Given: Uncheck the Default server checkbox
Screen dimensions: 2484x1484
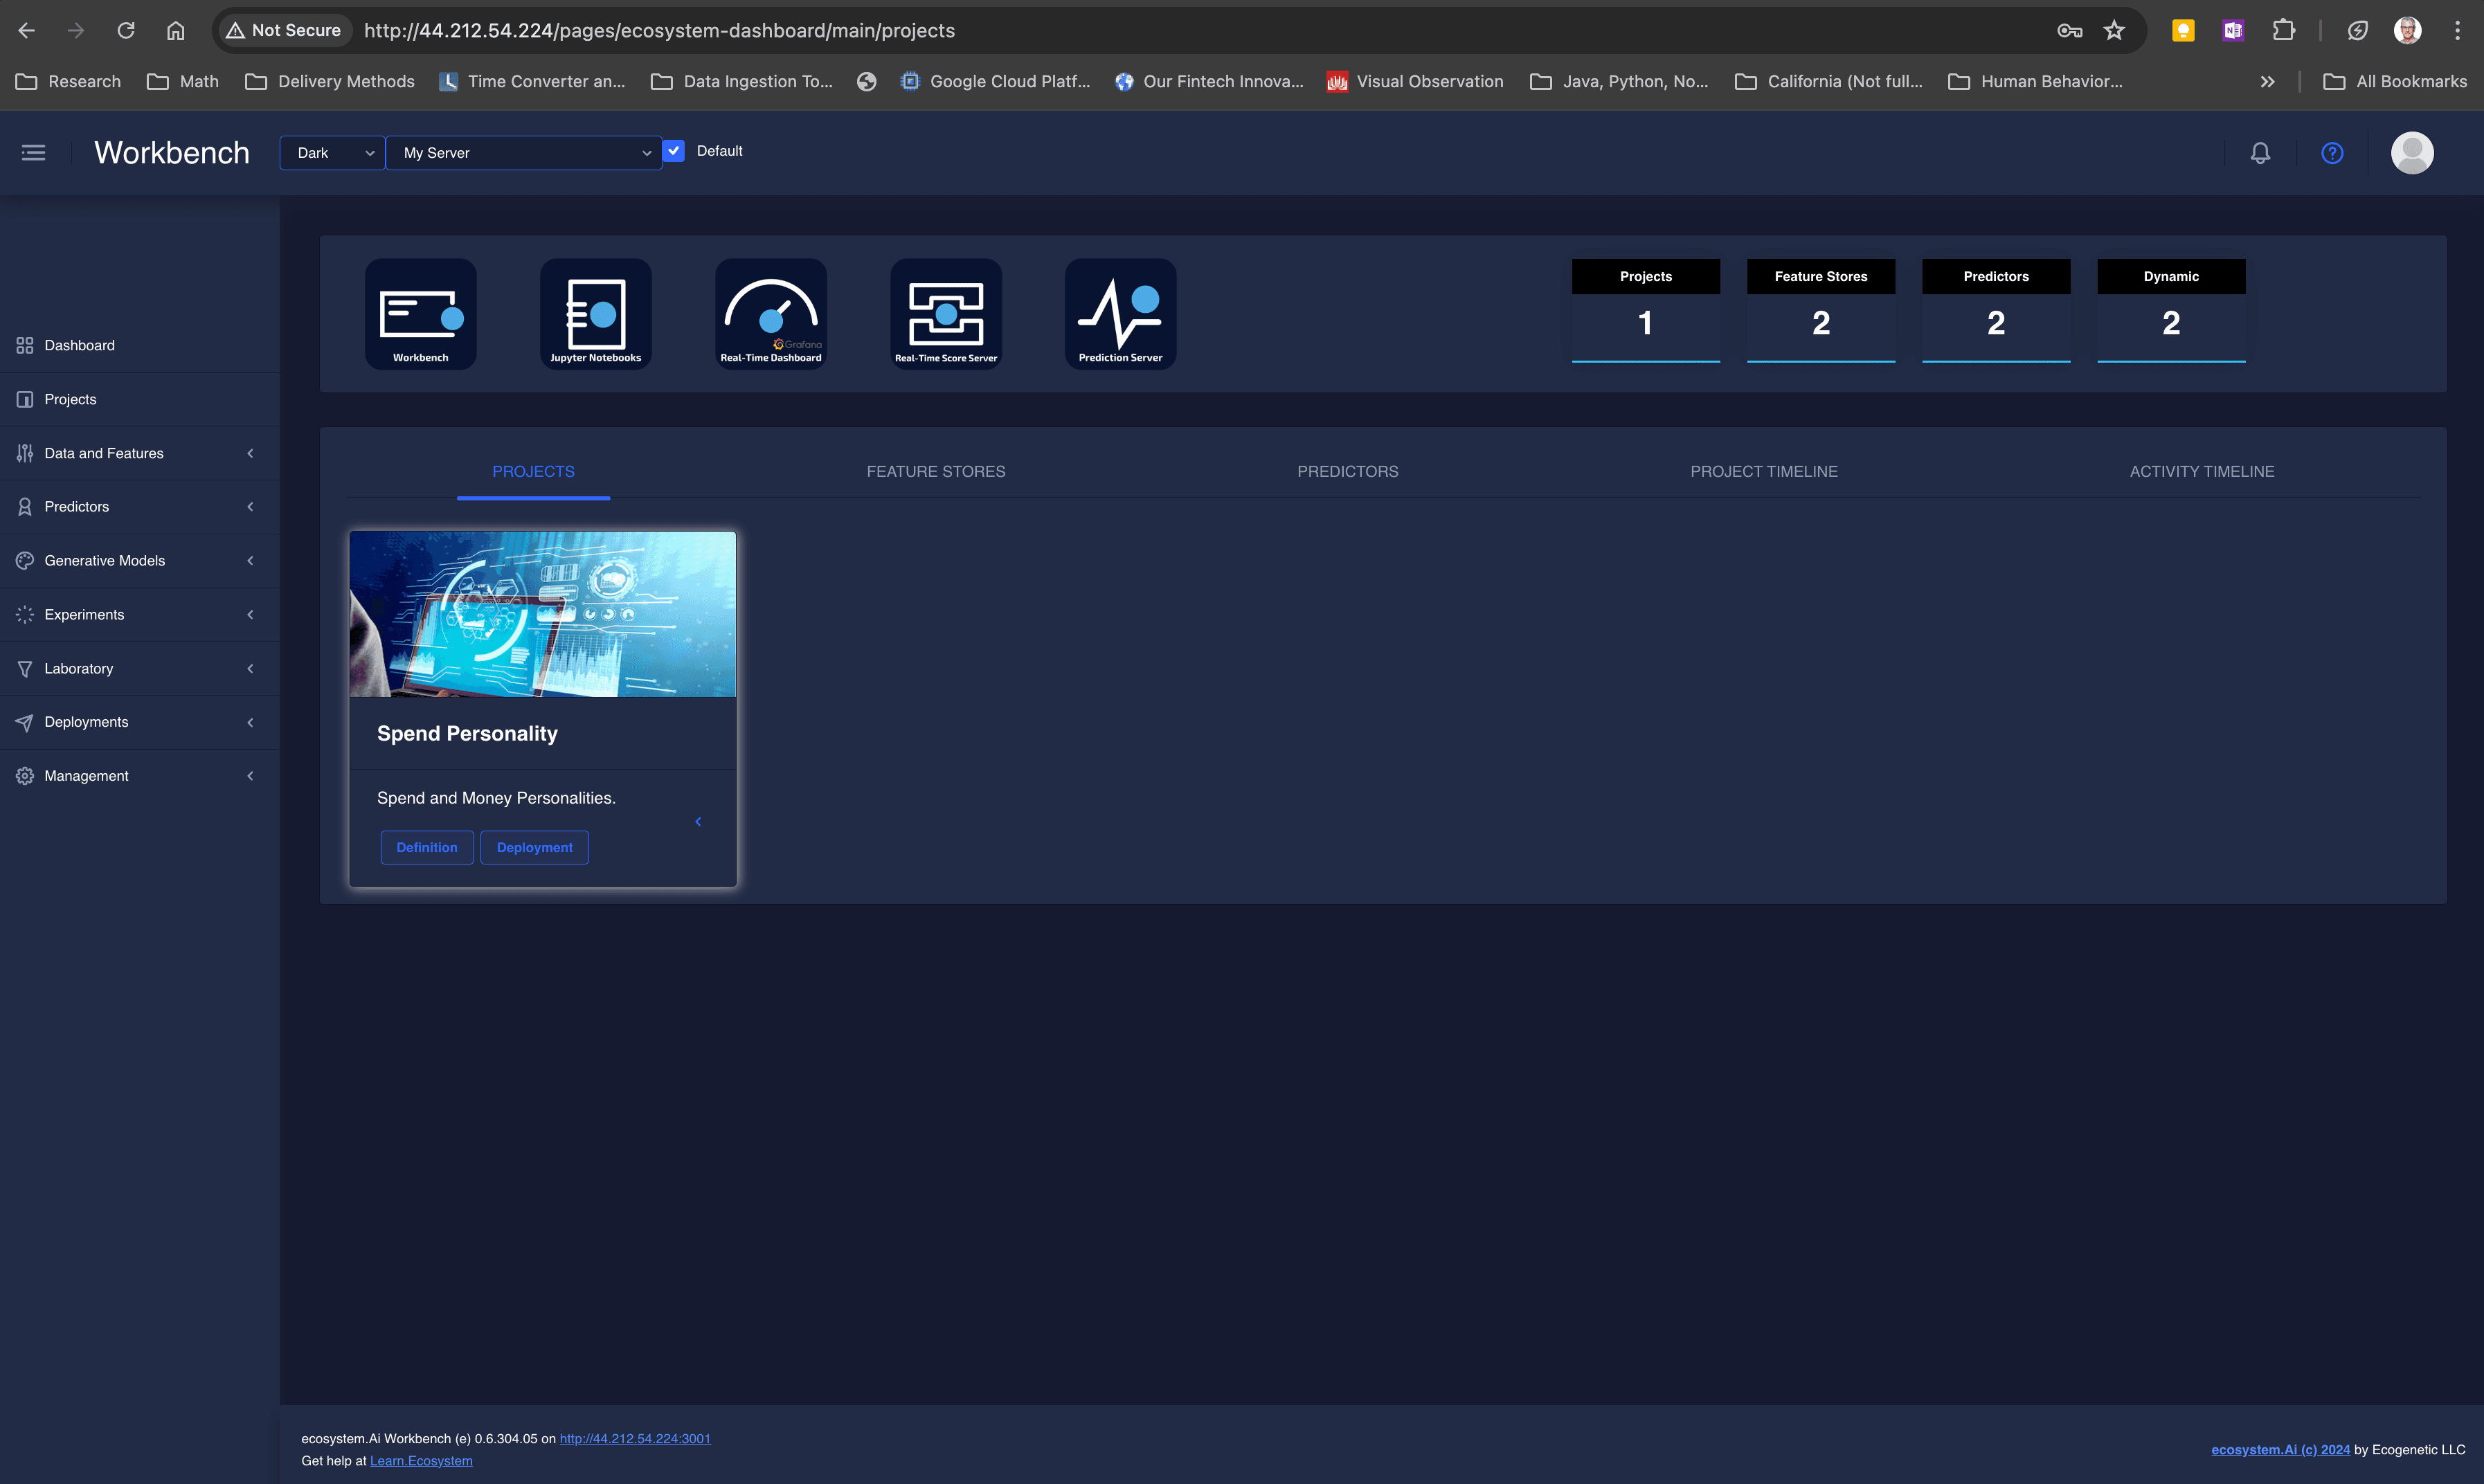Looking at the screenshot, I should click(674, 151).
